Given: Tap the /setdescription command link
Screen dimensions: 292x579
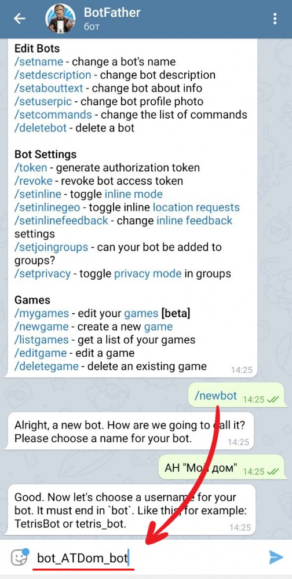Looking at the screenshot, I should coord(53,75).
